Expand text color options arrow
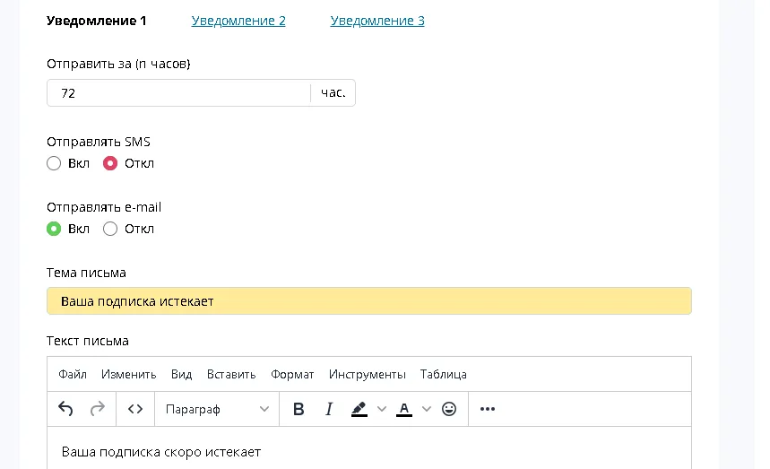 427,409
